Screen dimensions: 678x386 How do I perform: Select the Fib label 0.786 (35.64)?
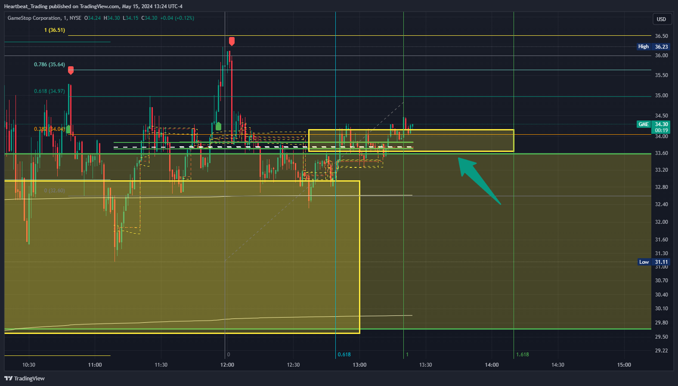point(50,65)
